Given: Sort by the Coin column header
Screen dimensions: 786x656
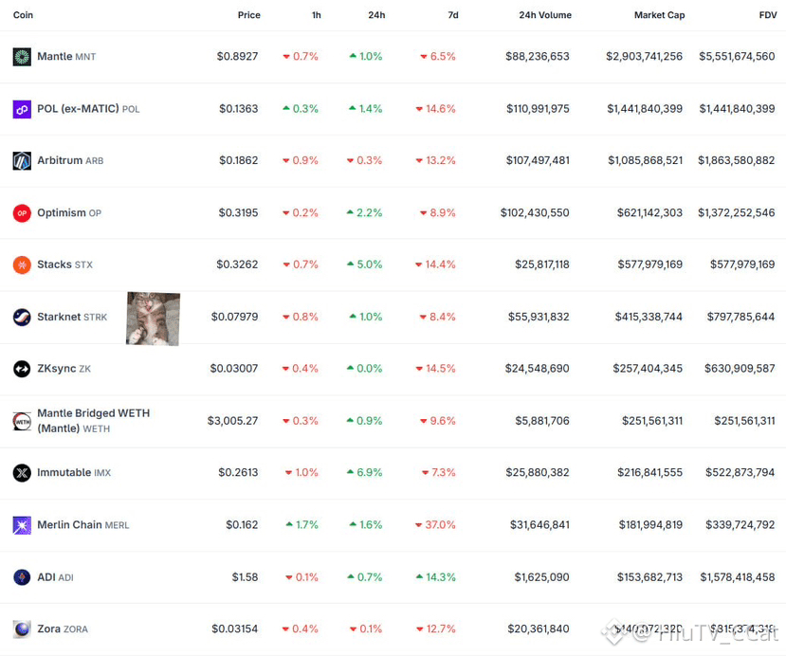Looking at the screenshot, I should [x=23, y=15].
